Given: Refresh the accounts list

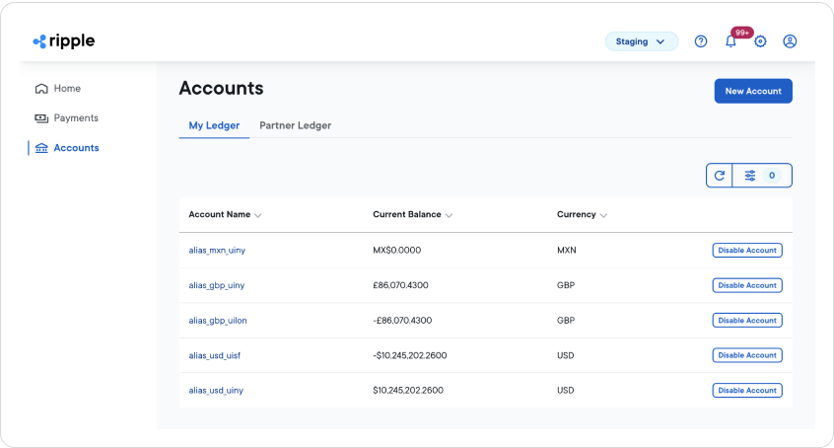Looking at the screenshot, I should 720,176.
